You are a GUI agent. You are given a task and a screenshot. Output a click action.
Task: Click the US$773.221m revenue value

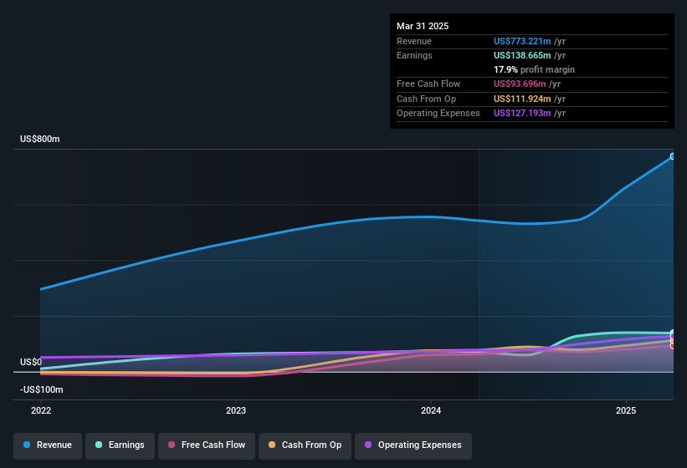pos(522,41)
